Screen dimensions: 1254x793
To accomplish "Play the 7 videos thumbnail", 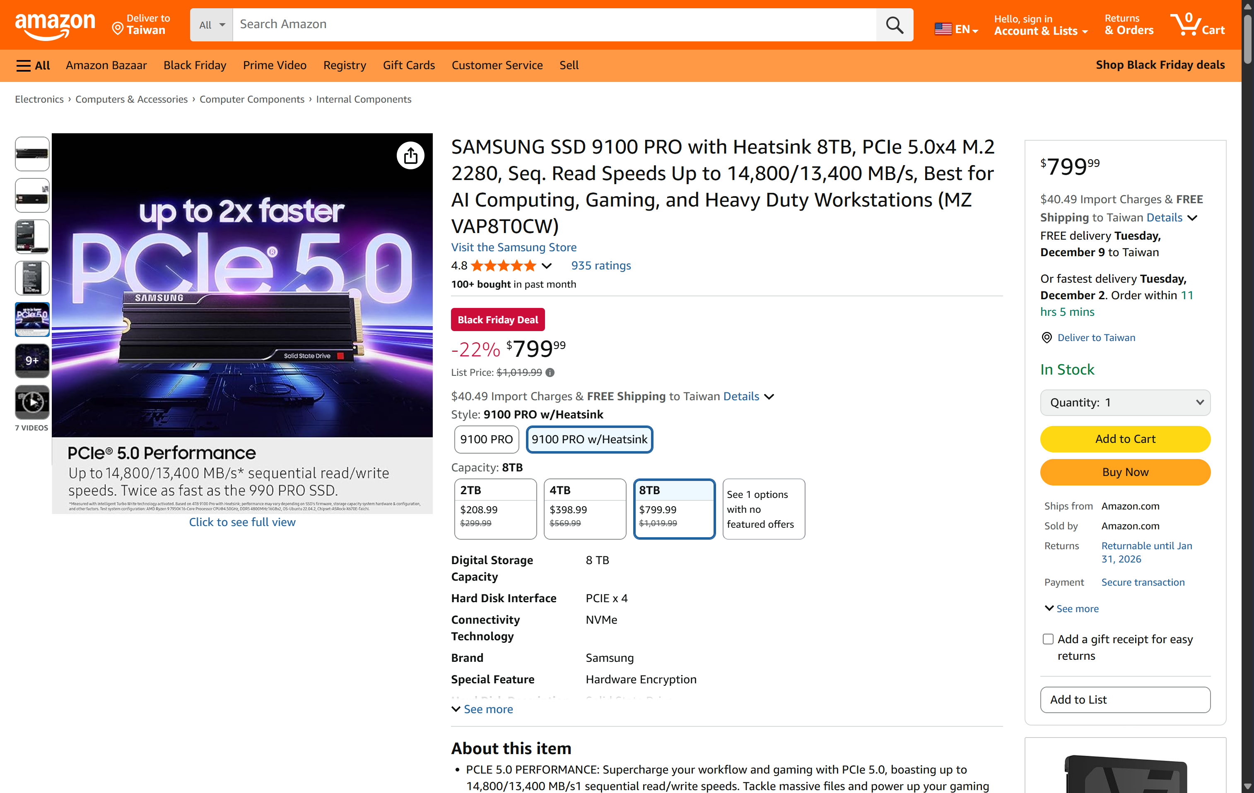I will (32, 402).
